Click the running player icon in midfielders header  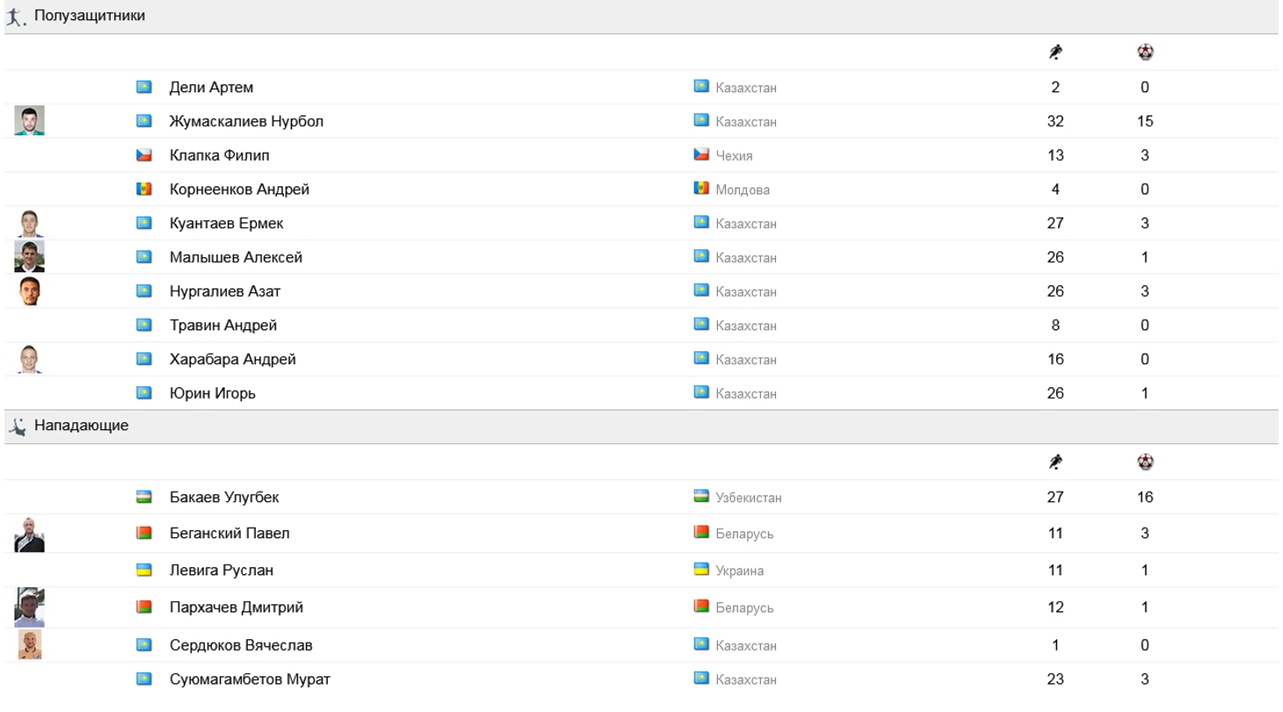click(x=1055, y=53)
